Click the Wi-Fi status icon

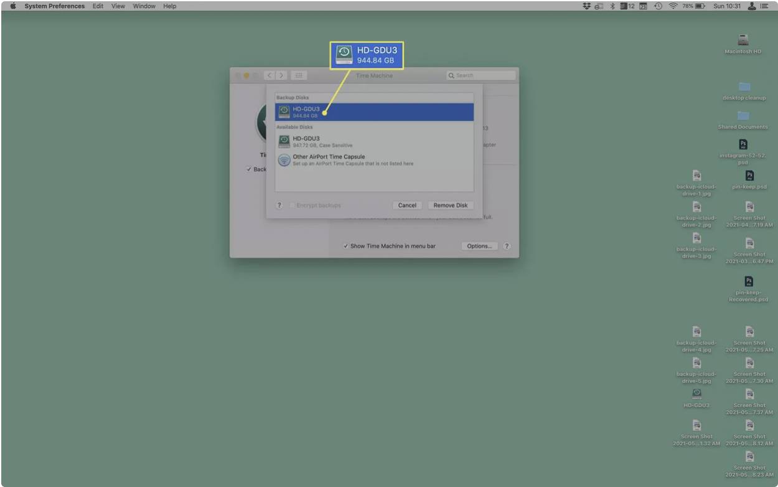click(x=673, y=6)
